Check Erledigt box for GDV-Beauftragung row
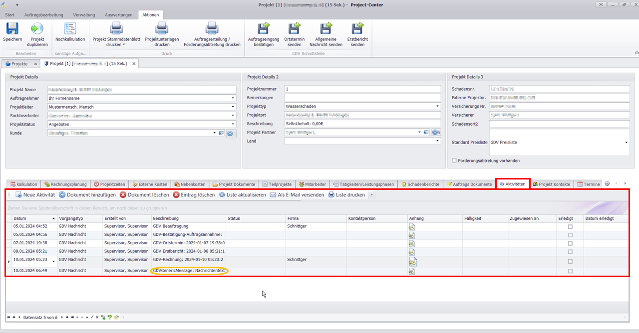The image size is (639, 333). [570, 226]
